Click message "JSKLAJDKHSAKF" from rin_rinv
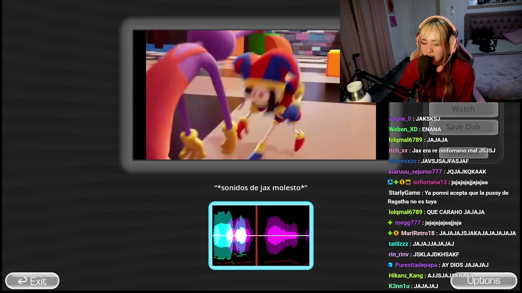 [x=436, y=254]
